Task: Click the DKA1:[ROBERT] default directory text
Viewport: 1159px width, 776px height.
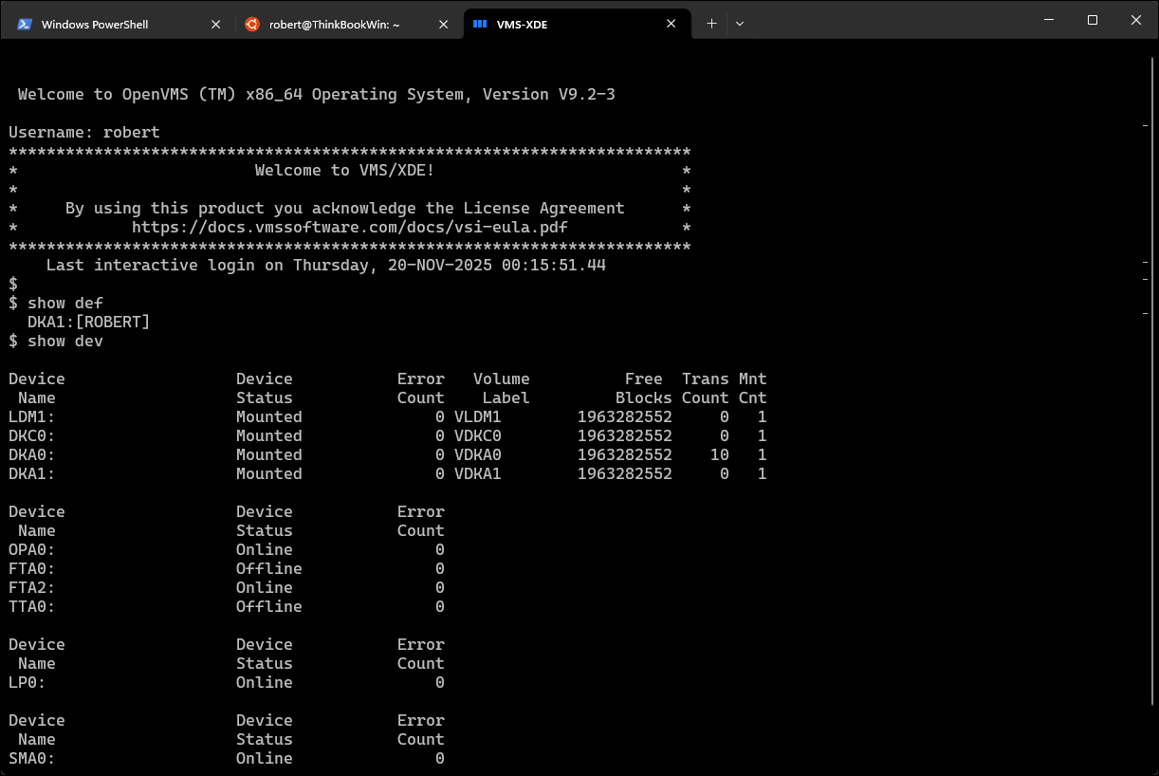Action: (88, 322)
